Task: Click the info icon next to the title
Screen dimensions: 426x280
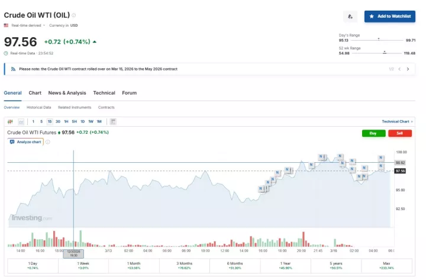Action: (x=74, y=15)
